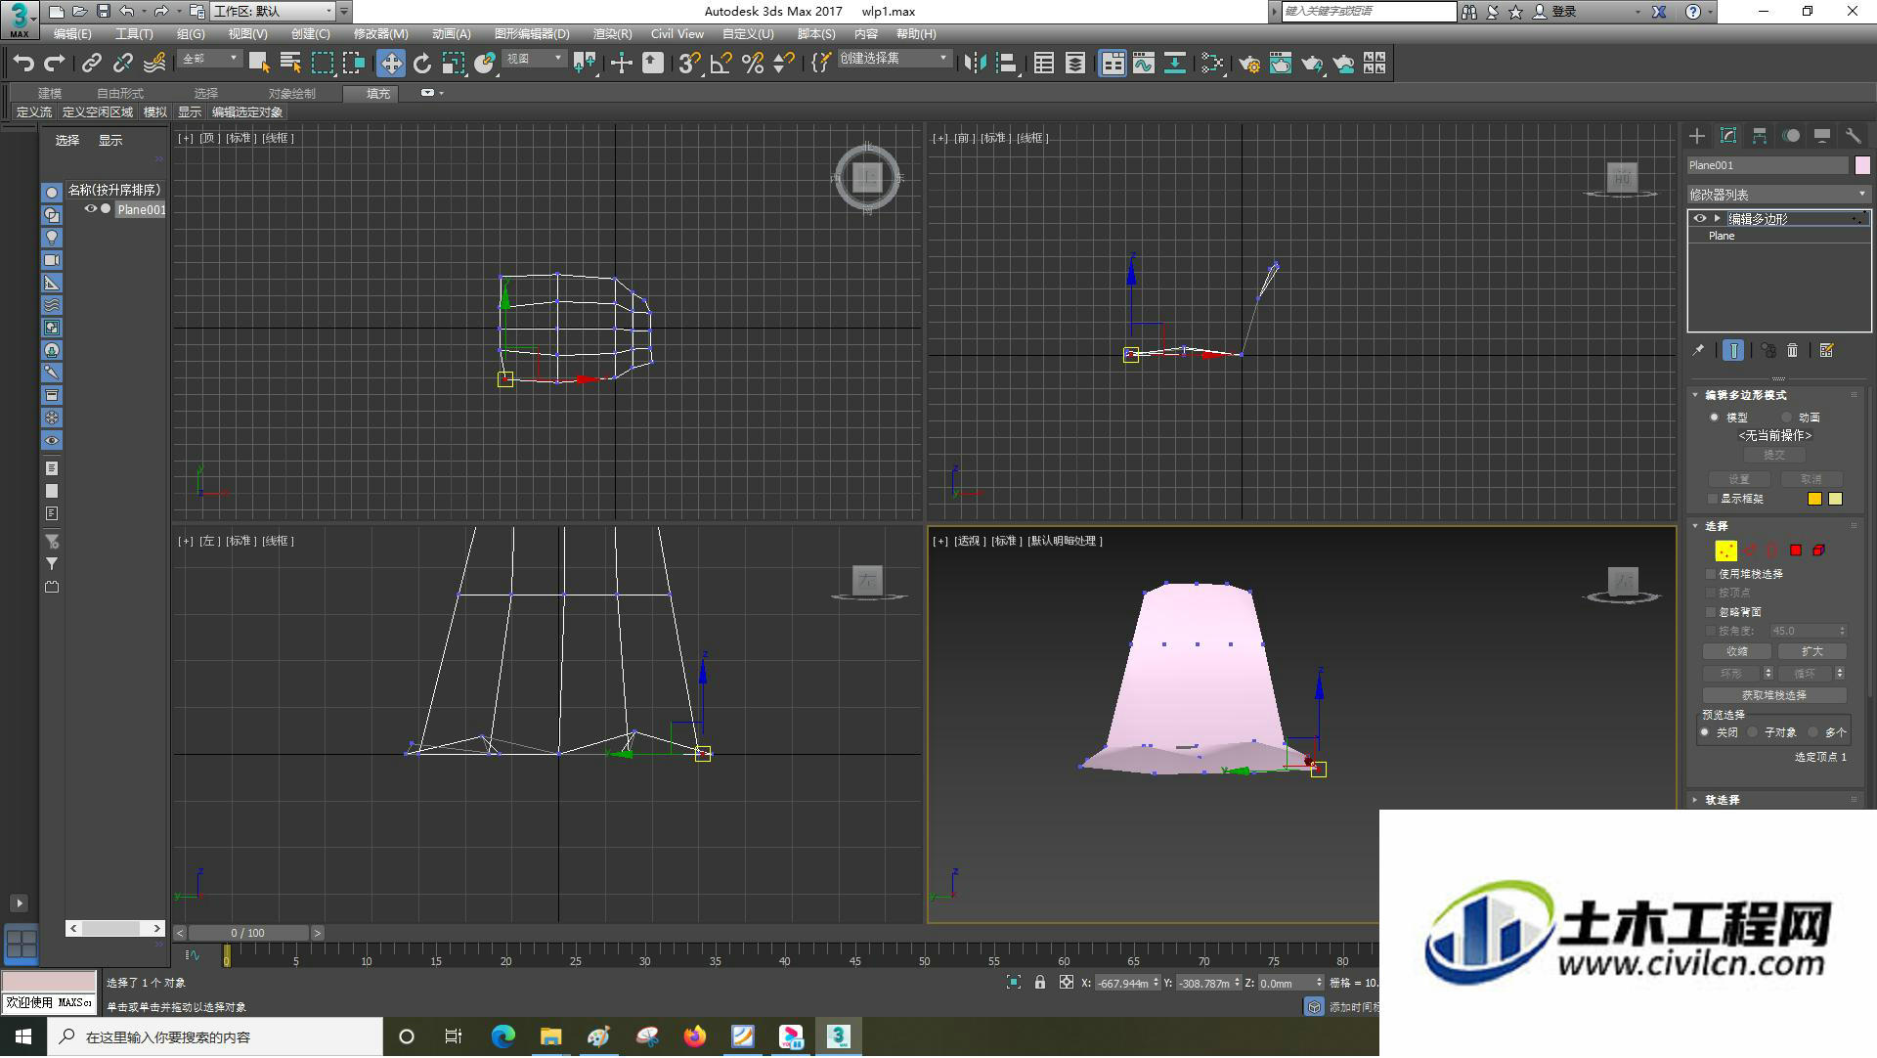
Task: Choose the Rectangular Selection Region tool
Action: pyautogui.click(x=322, y=64)
